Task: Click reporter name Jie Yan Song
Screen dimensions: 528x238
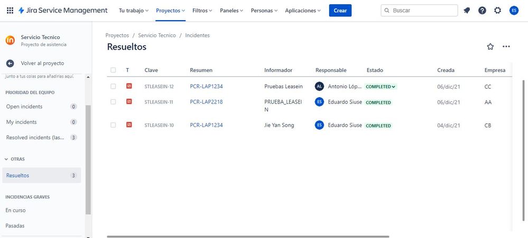Action: (x=279, y=125)
